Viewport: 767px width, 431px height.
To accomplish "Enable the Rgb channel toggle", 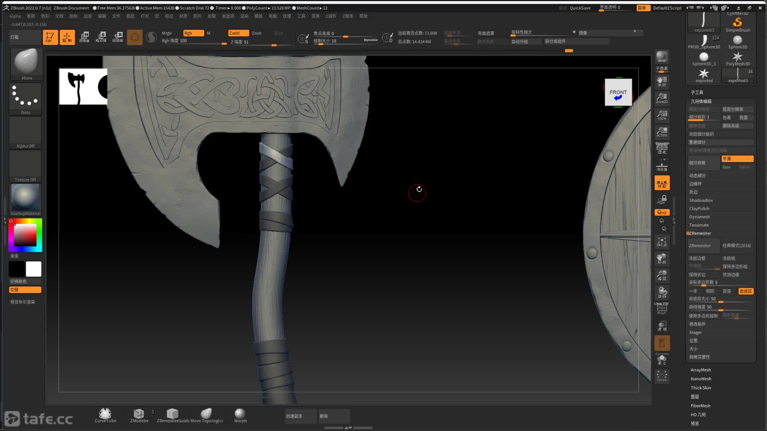I will (193, 33).
